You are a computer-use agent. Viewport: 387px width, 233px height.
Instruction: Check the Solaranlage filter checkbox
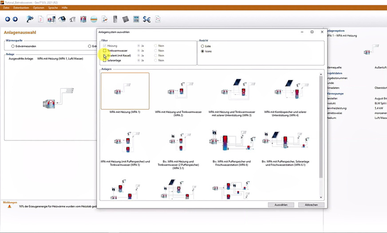pos(105,60)
